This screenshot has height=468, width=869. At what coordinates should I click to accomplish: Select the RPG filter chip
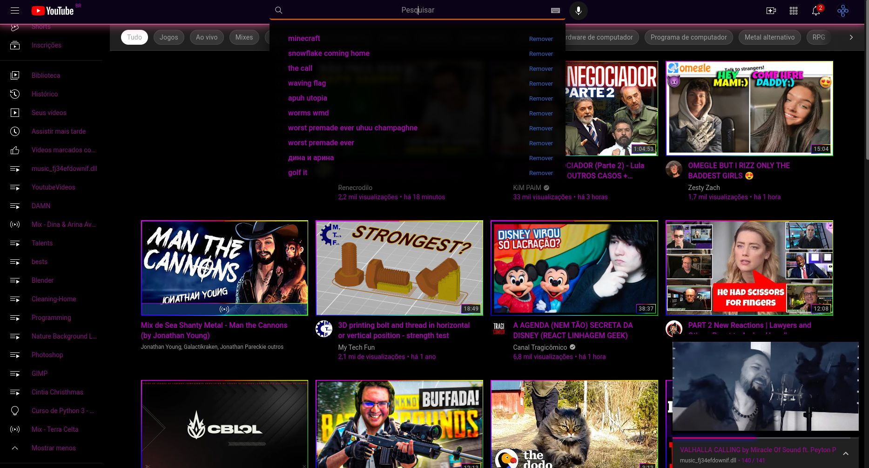(819, 37)
